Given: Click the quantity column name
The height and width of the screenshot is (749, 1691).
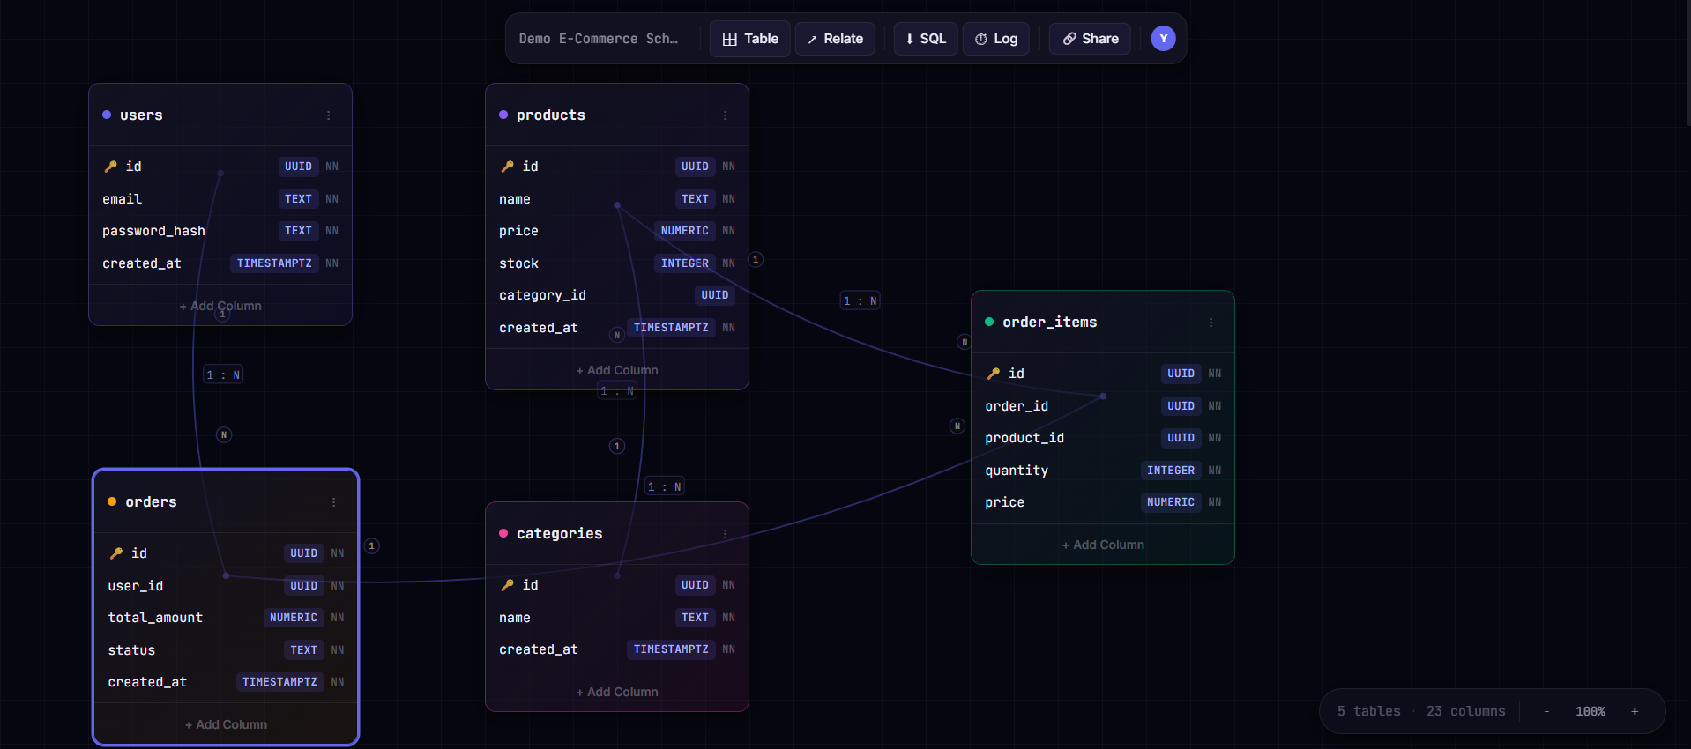Looking at the screenshot, I should tap(1017, 471).
